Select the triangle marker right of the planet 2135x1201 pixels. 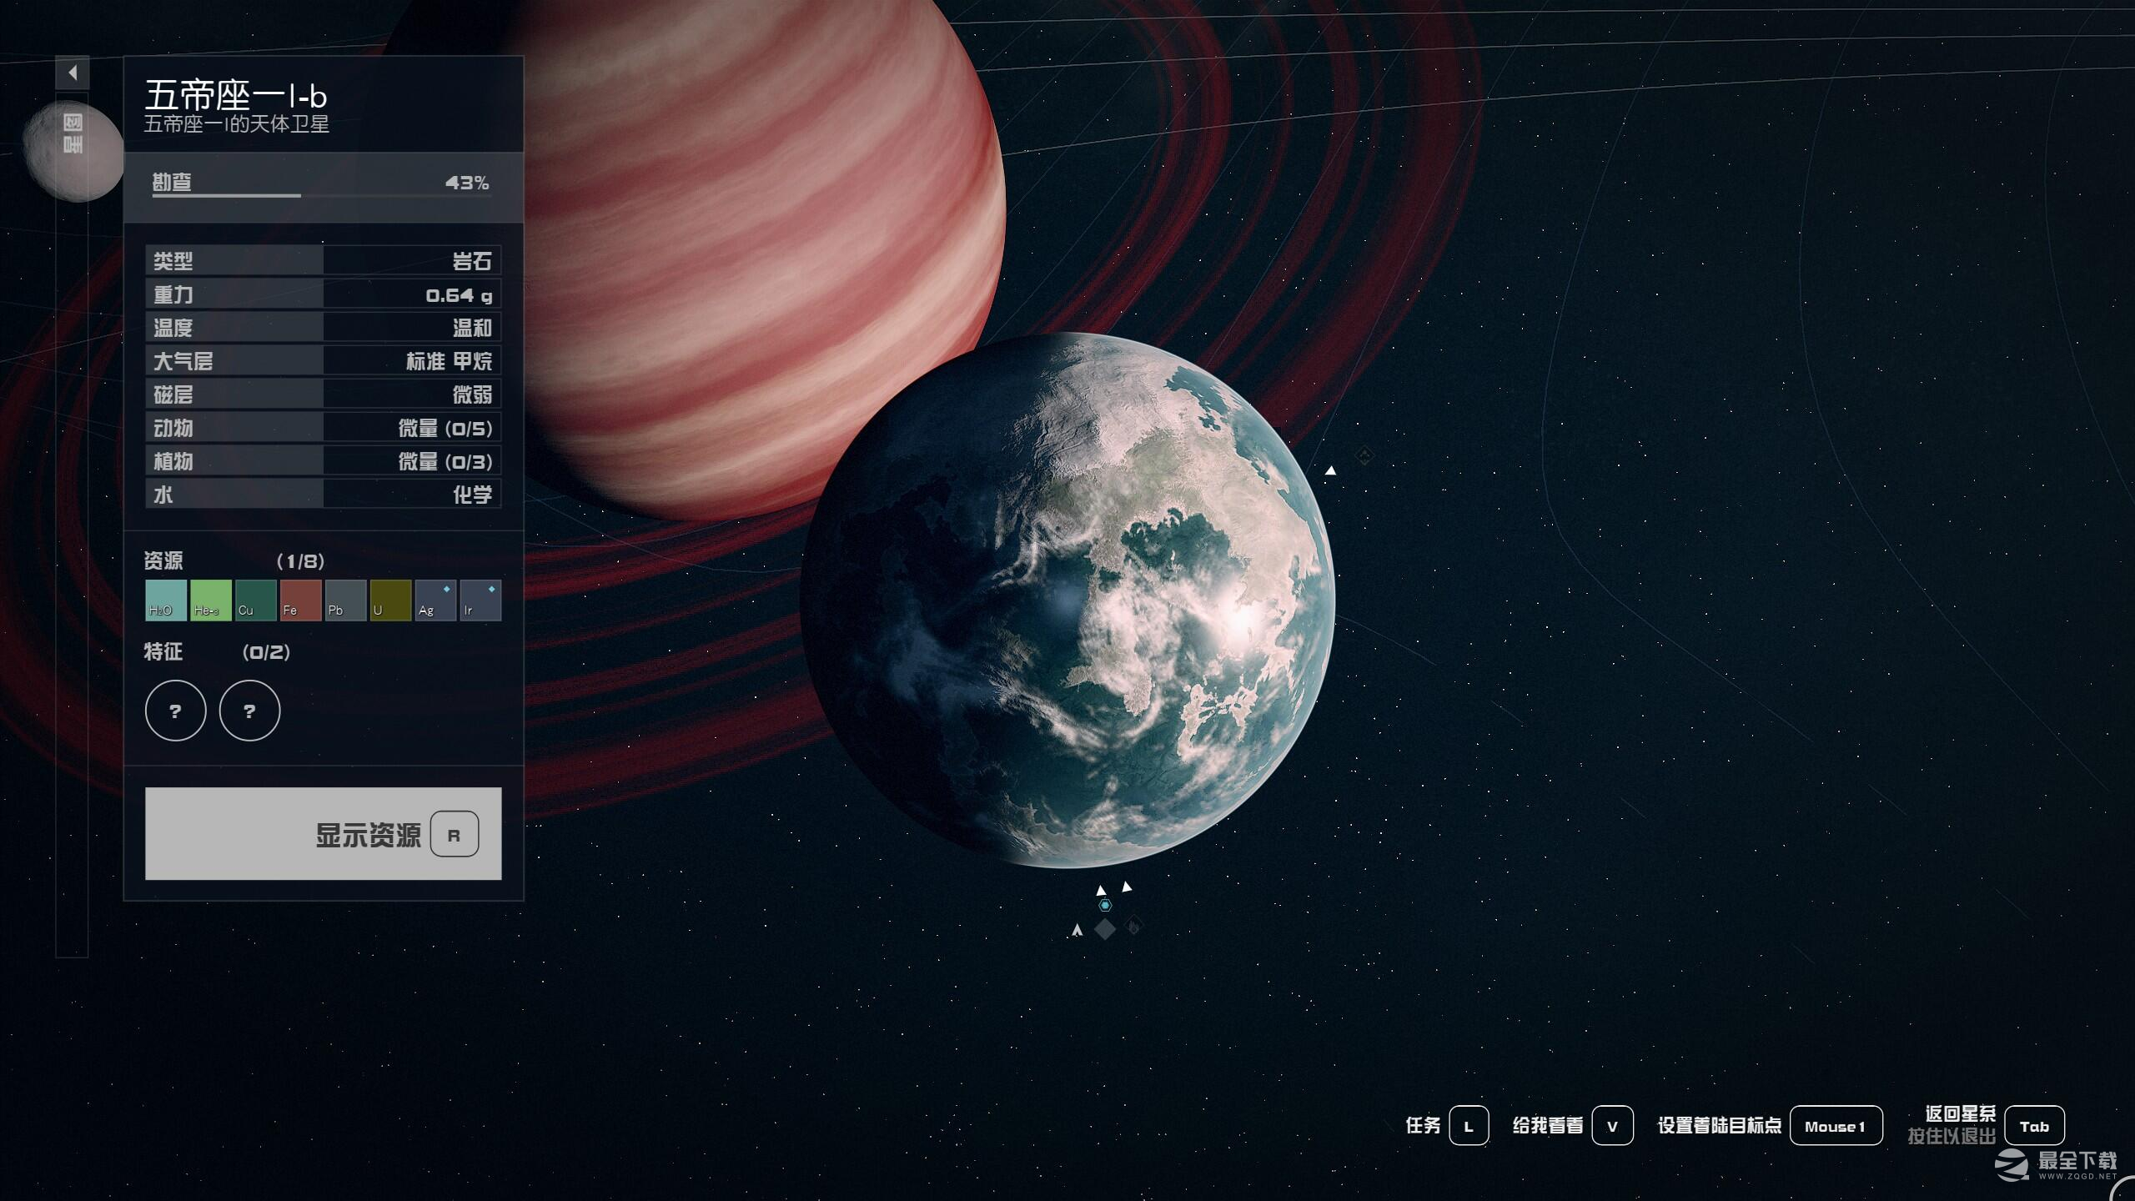click(1331, 470)
